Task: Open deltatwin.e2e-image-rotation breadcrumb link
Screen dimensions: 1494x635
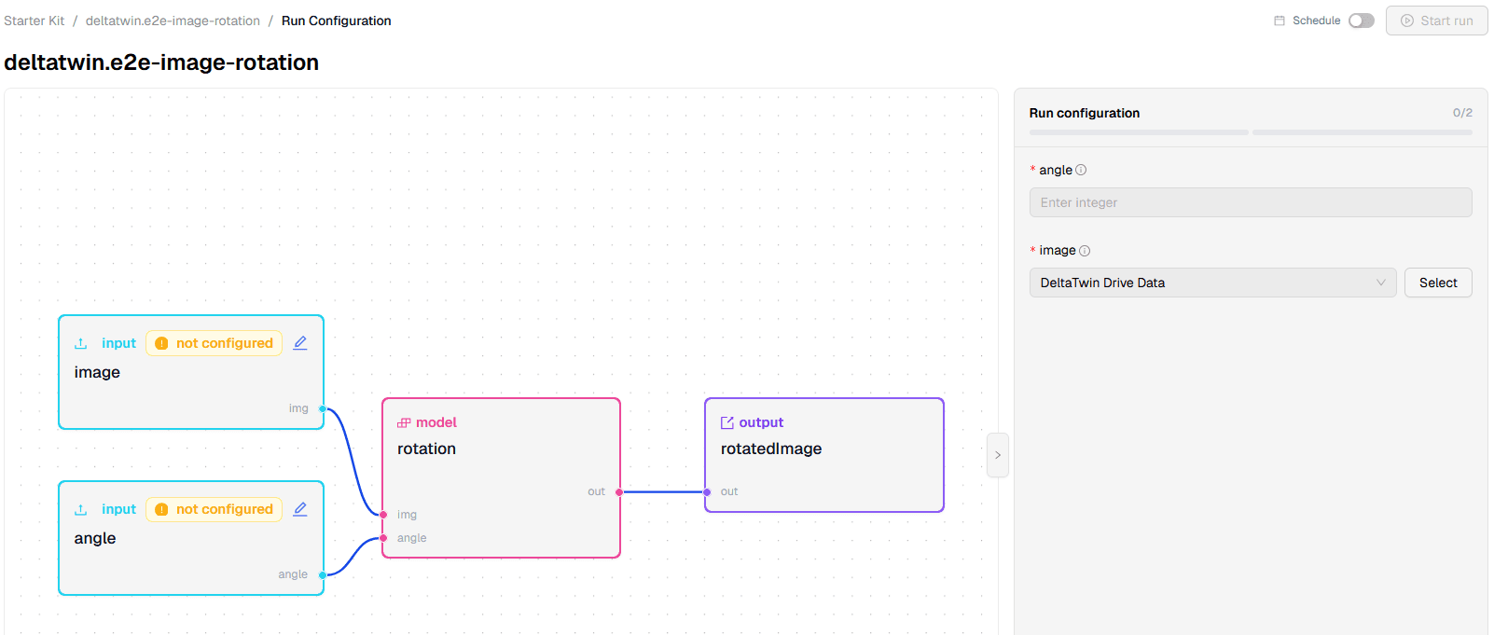Action: point(173,21)
